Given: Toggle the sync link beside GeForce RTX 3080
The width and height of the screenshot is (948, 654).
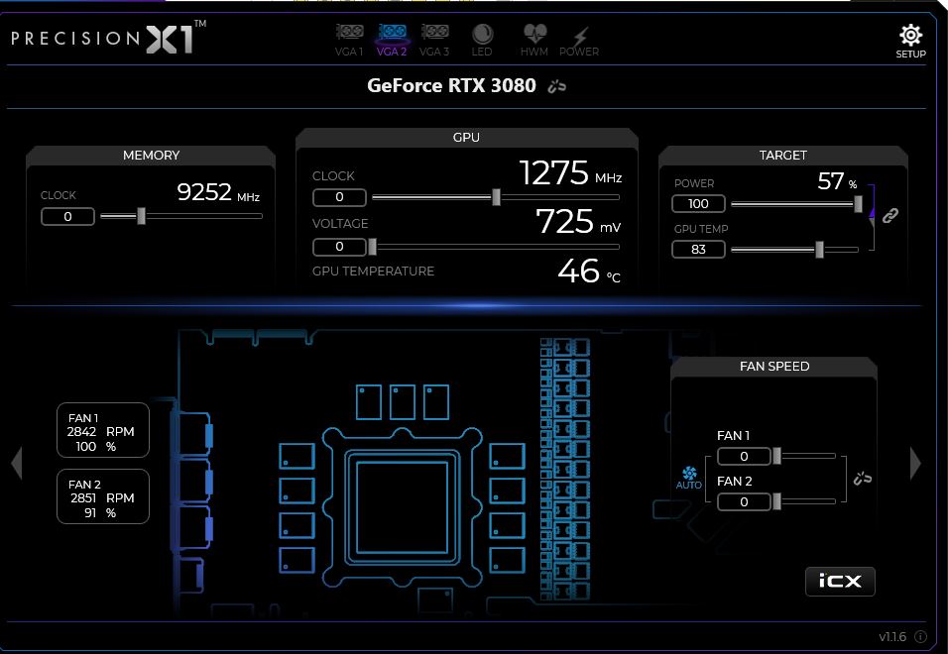Looking at the screenshot, I should tap(556, 87).
